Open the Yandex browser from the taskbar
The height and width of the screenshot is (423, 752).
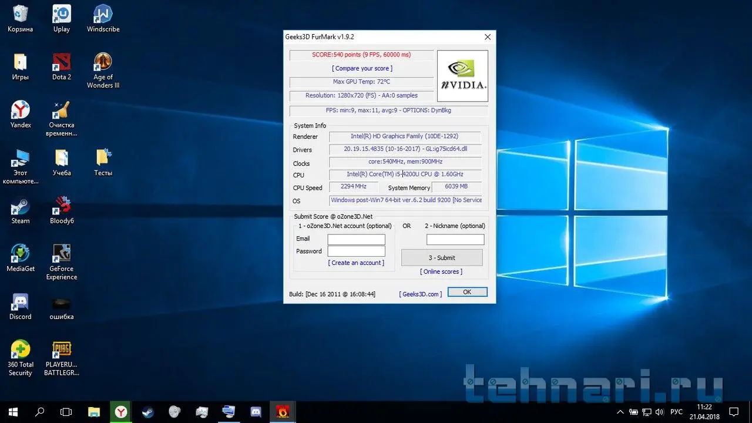click(121, 412)
